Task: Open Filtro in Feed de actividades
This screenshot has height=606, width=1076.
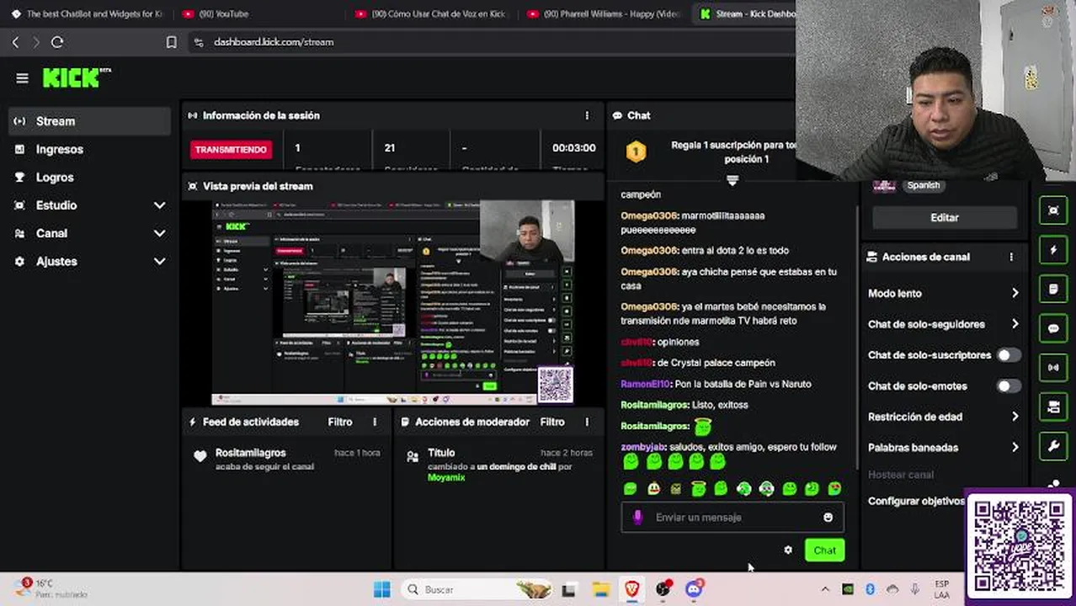Action: [340, 422]
